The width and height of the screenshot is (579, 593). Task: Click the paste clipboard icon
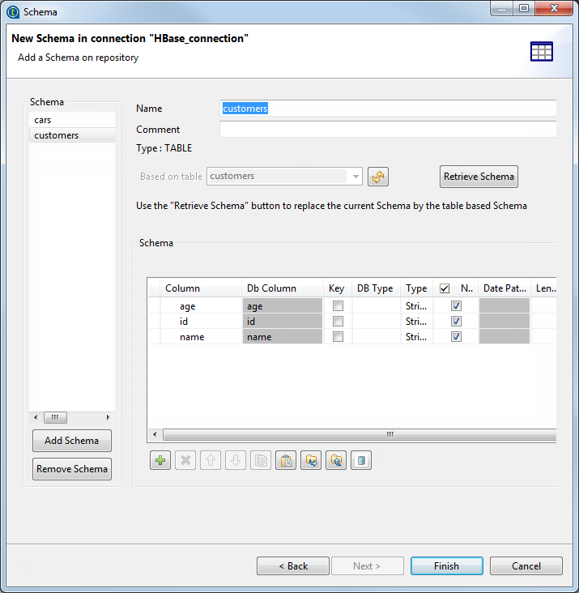tap(286, 460)
